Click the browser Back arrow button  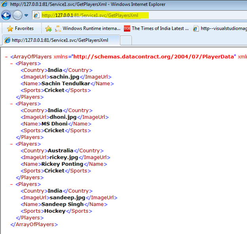6,15
